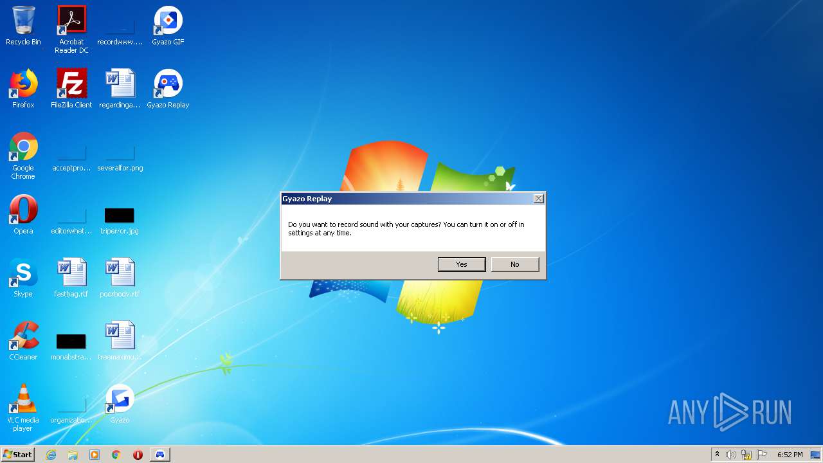Select the Google Chrome desktop shortcut

(x=23, y=156)
